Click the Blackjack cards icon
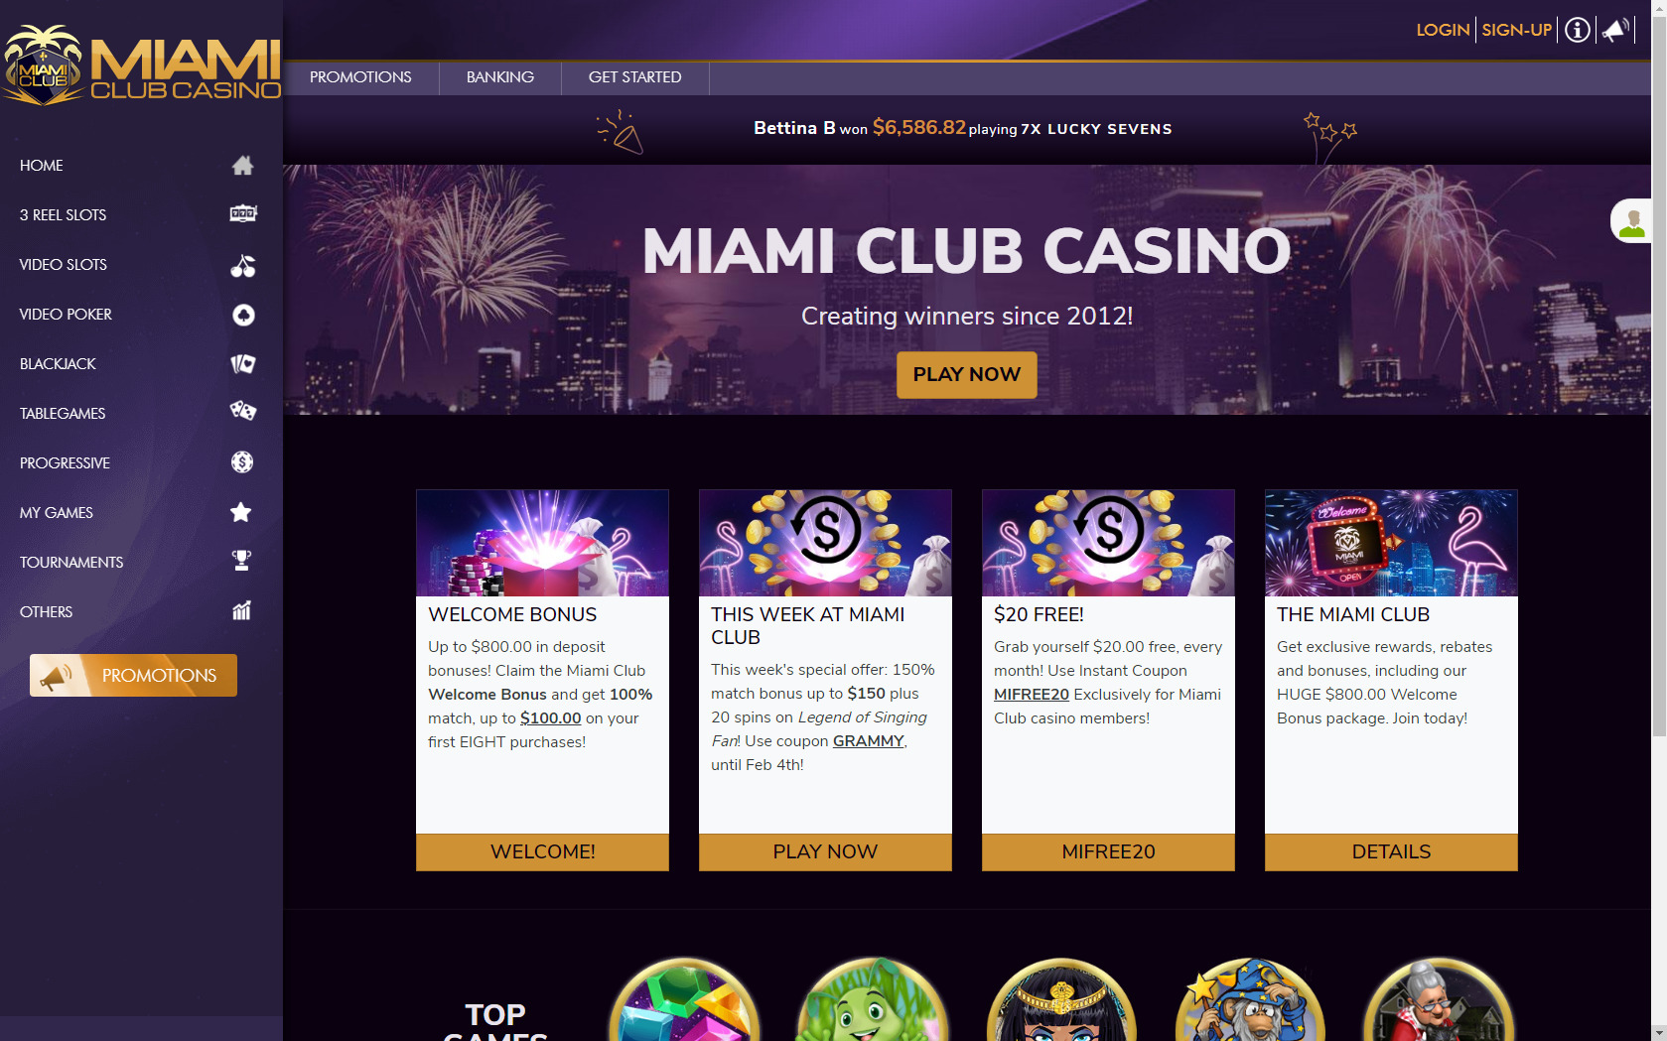This screenshot has height=1041, width=1667. pyautogui.click(x=243, y=363)
